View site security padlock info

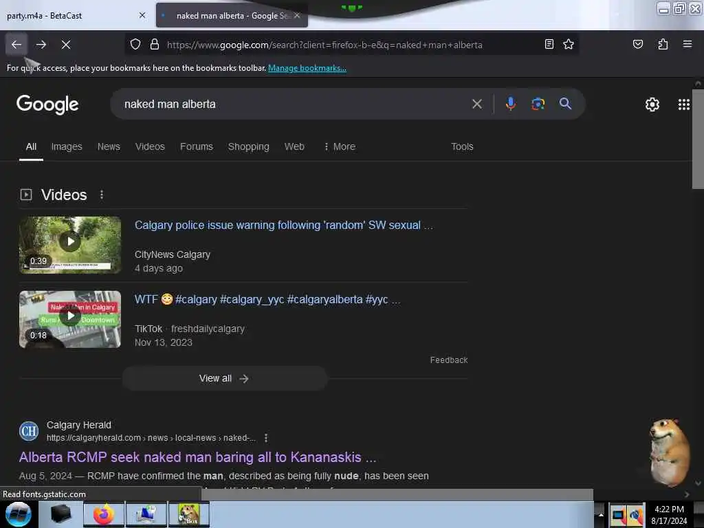155,45
